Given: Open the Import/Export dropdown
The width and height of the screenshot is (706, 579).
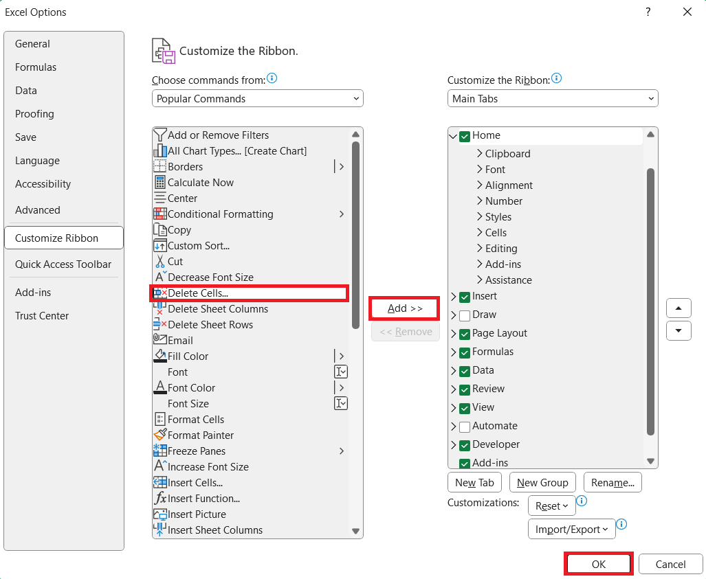Looking at the screenshot, I should point(571,529).
